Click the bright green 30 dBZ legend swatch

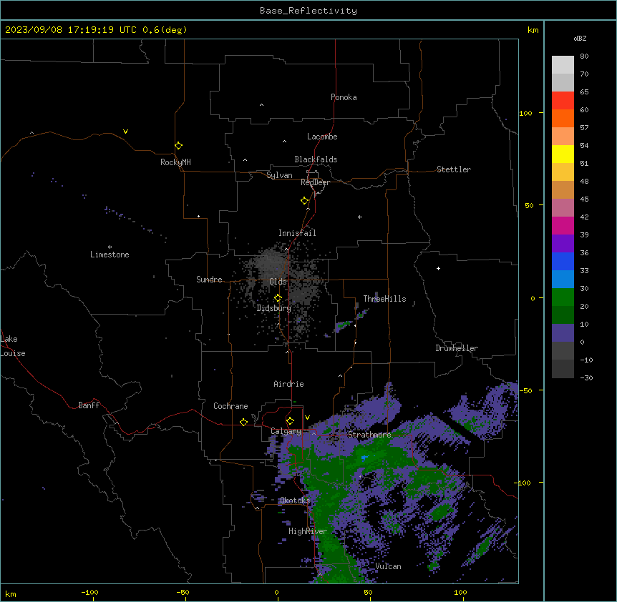pos(563,297)
